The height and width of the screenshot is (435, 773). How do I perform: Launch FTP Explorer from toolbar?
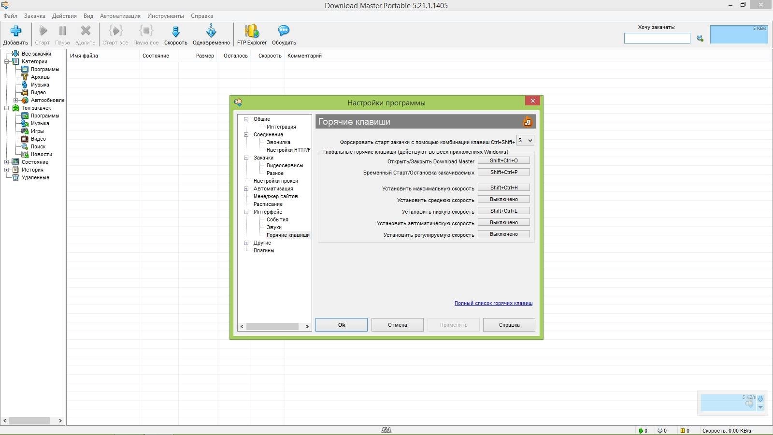point(252,31)
